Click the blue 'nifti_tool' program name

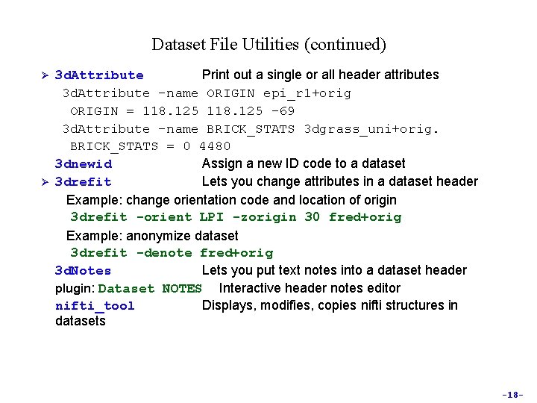click(x=95, y=306)
